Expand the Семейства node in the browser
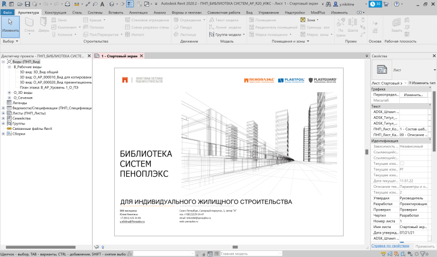The image size is (437, 257). pyautogui.click(x=3, y=118)
